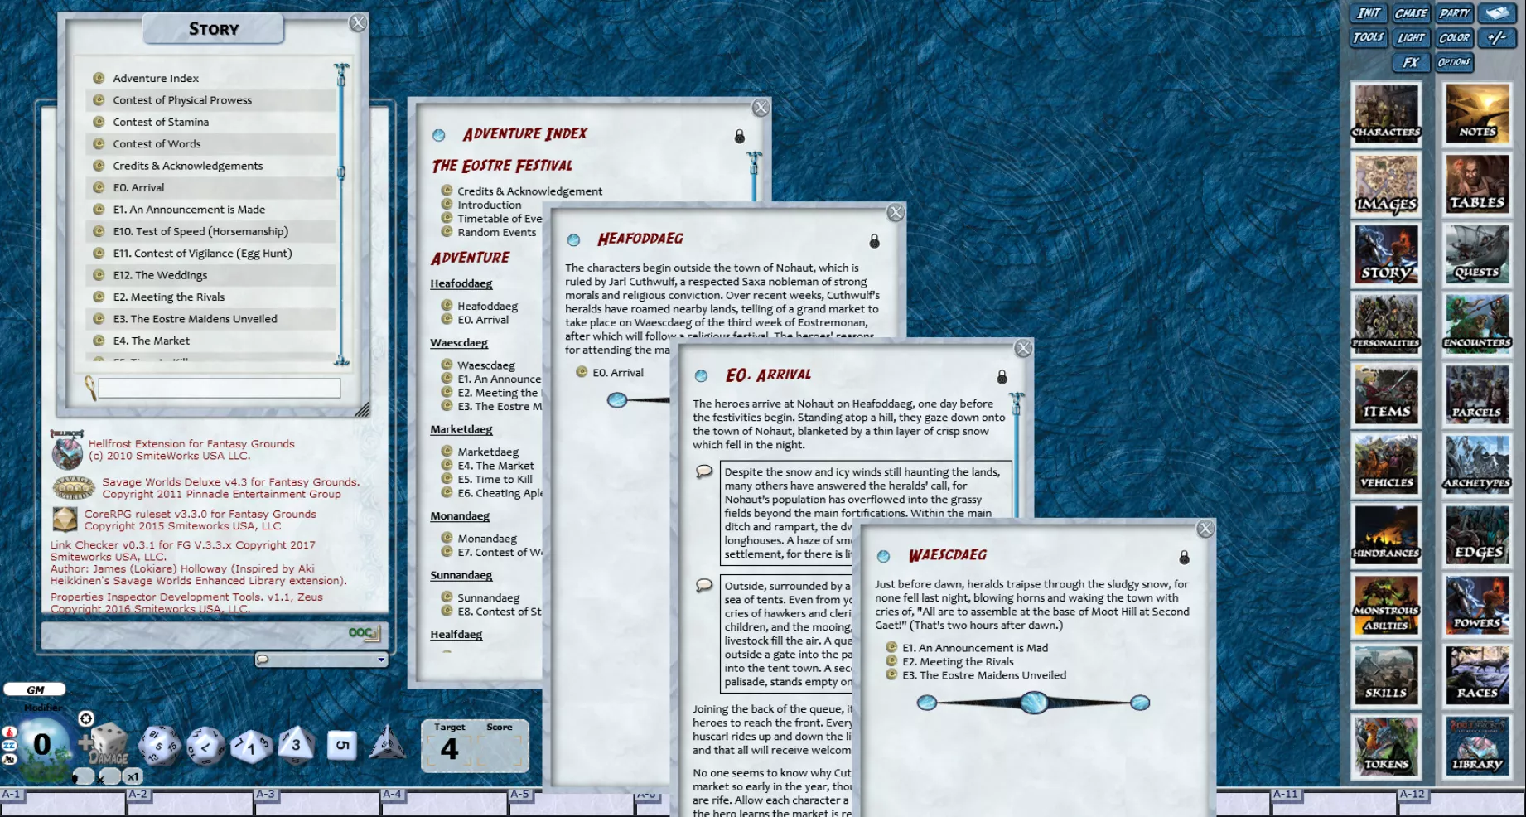Toggle the +/- modifiers button

tap(1497, 37)
